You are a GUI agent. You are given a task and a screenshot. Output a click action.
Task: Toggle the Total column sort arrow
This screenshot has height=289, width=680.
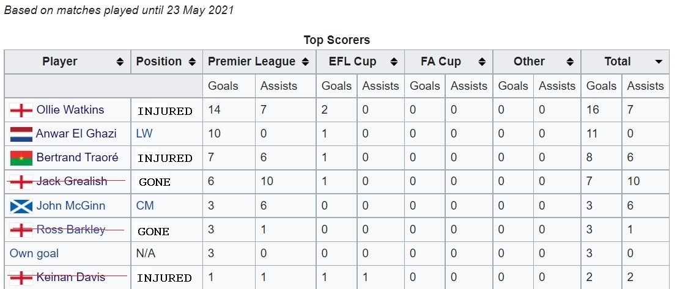(x=659, y=62)
